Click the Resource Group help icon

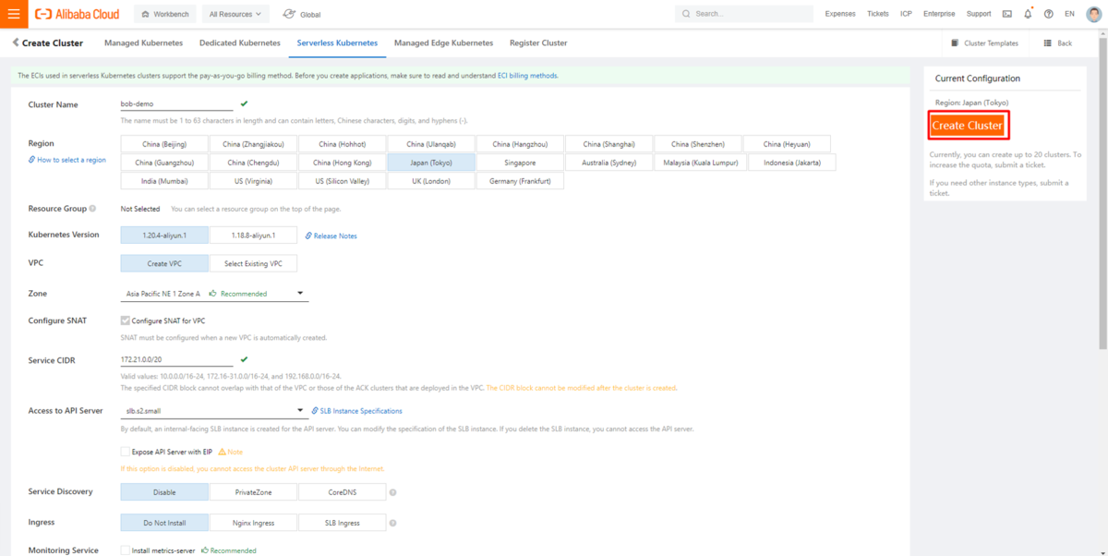92,209
